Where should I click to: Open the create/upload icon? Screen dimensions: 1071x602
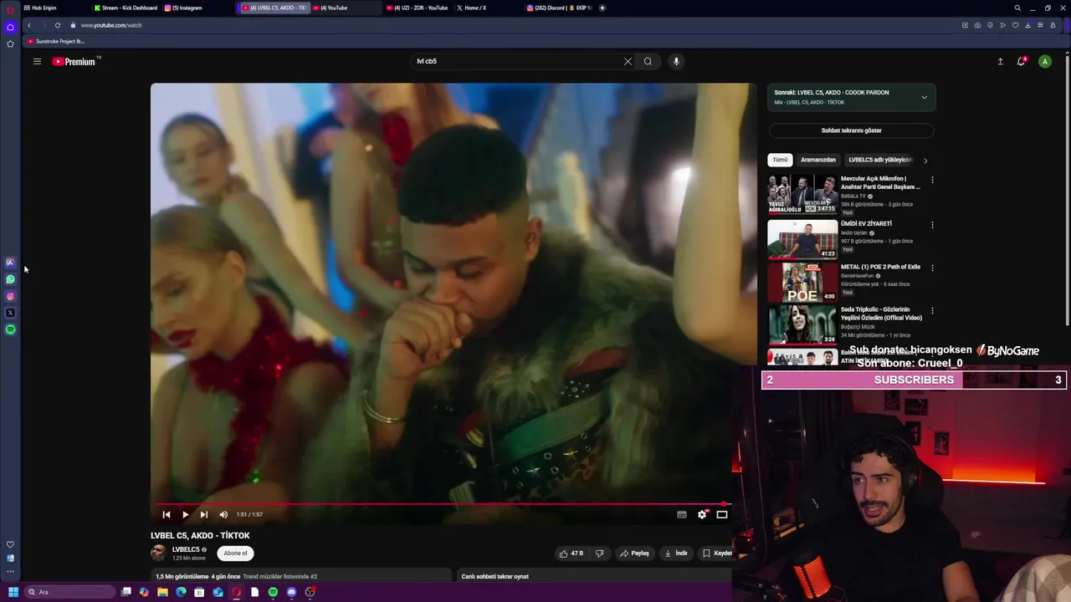(1000, 61)
